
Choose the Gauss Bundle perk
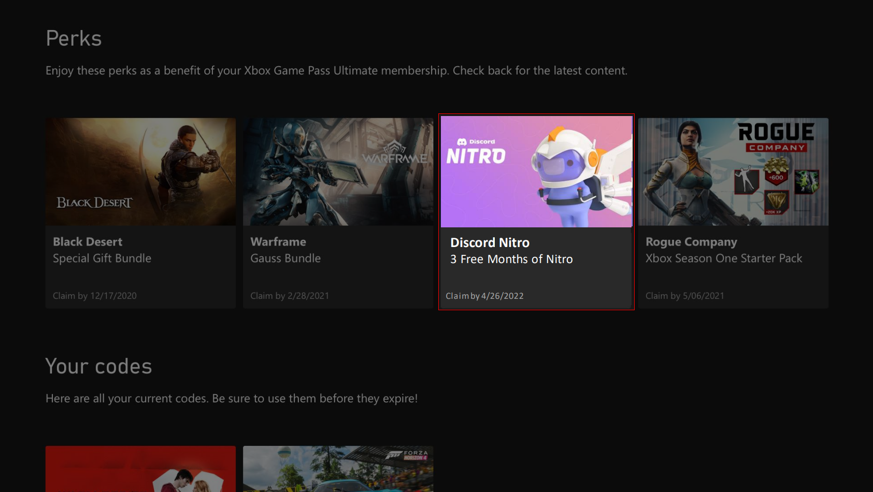click(x=285, y=258)
